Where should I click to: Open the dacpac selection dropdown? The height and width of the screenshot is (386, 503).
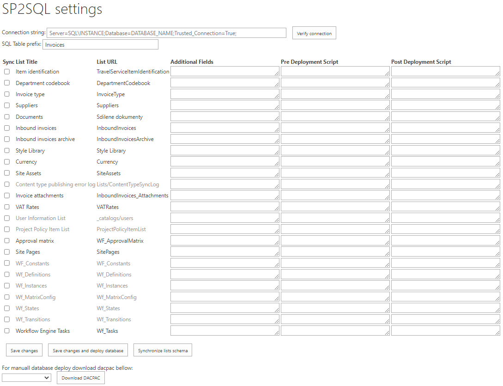[26, 378]
